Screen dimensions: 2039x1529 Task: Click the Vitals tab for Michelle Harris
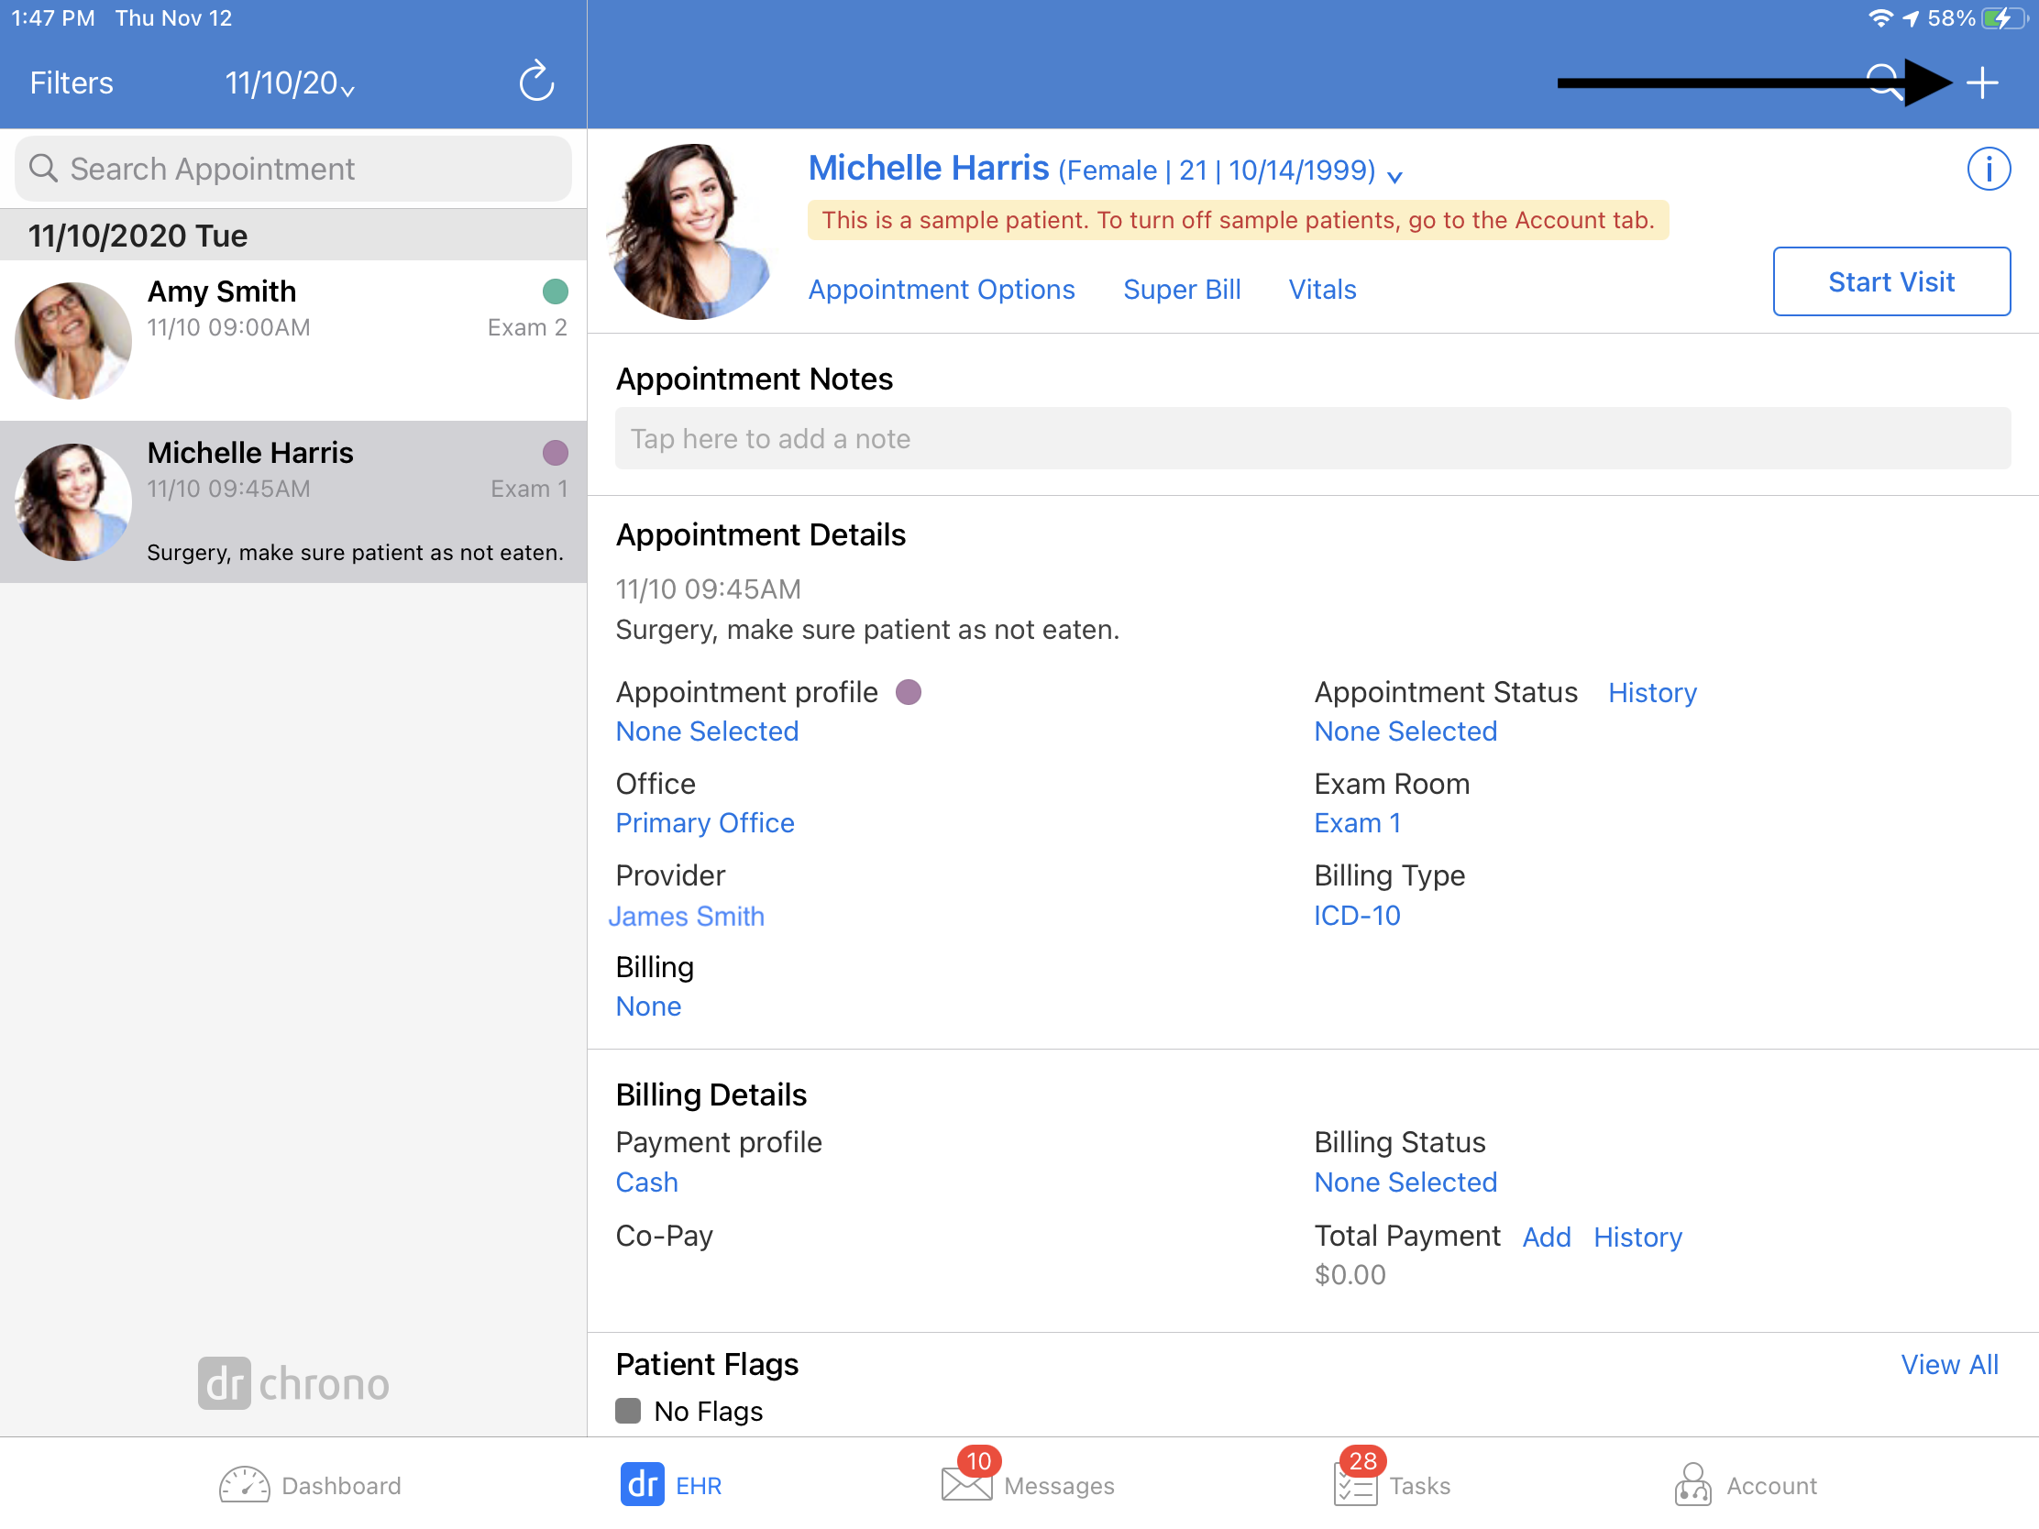click(1321, 289)
